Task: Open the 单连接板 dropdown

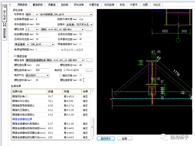Action: coord(22,44)
